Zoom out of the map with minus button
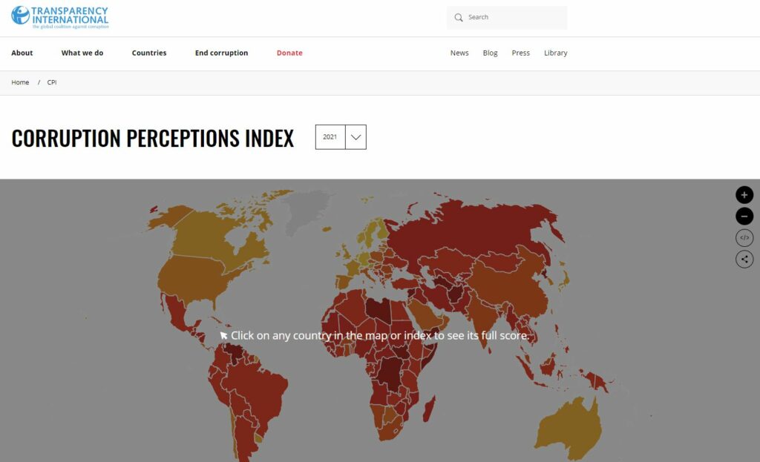Screen dimensions: 760x462 point(744,216)
